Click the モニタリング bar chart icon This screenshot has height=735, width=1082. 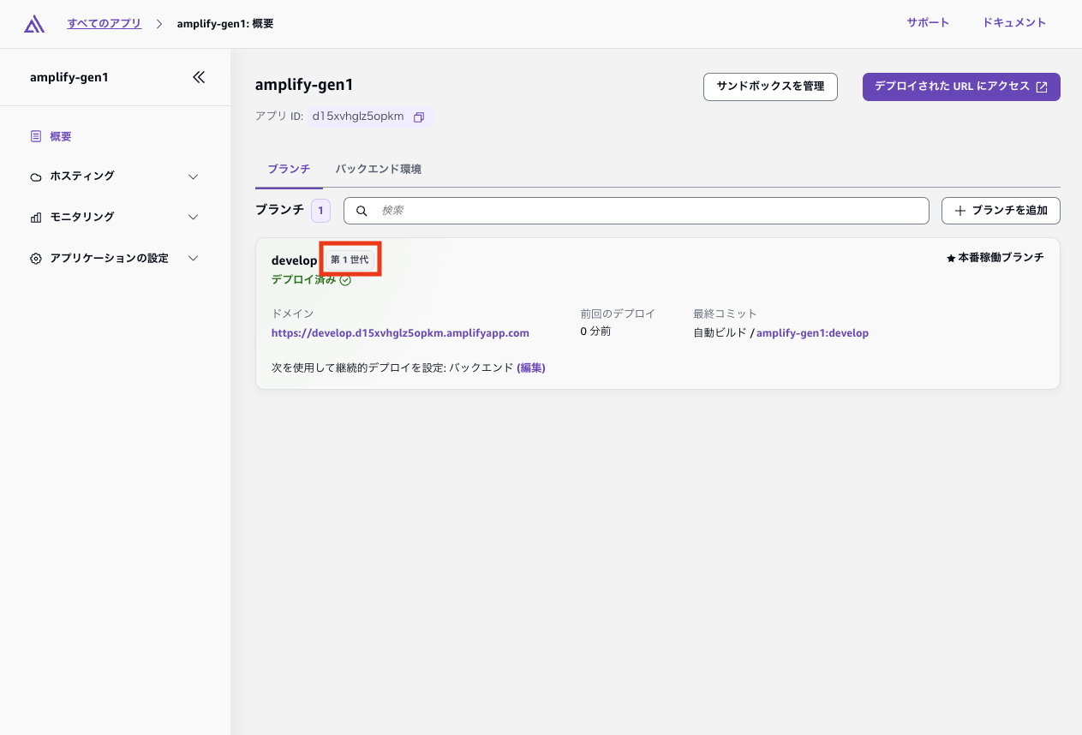click(35, 218)
